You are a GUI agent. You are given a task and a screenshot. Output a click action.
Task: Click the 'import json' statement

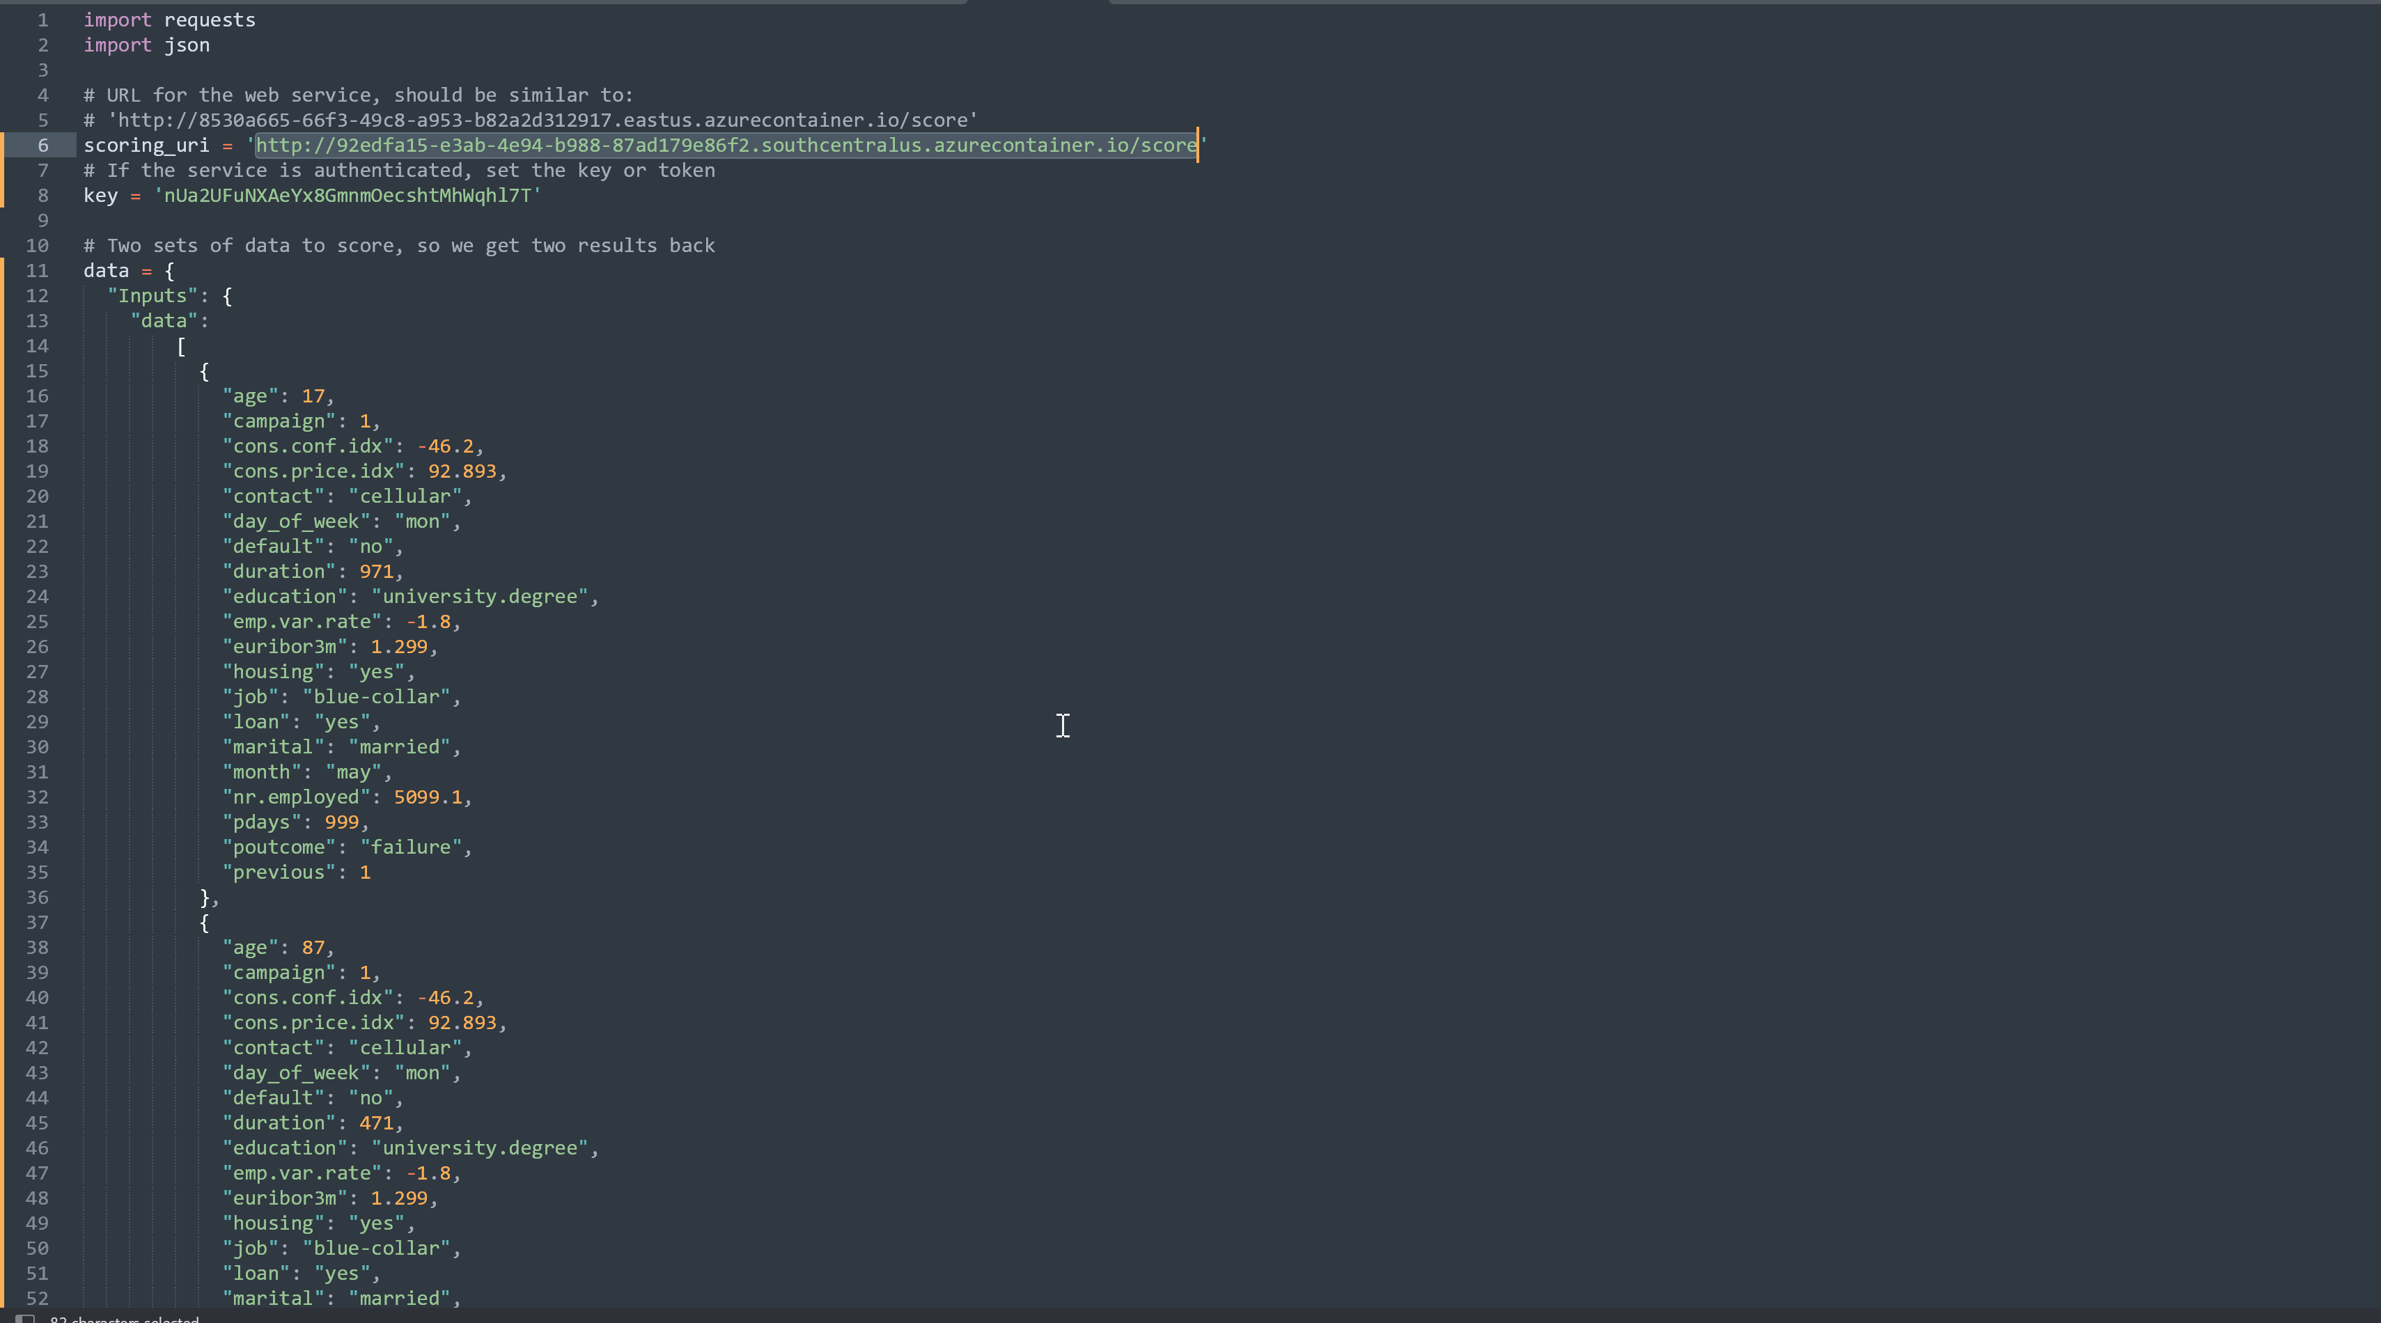click(x=146, y=45)
